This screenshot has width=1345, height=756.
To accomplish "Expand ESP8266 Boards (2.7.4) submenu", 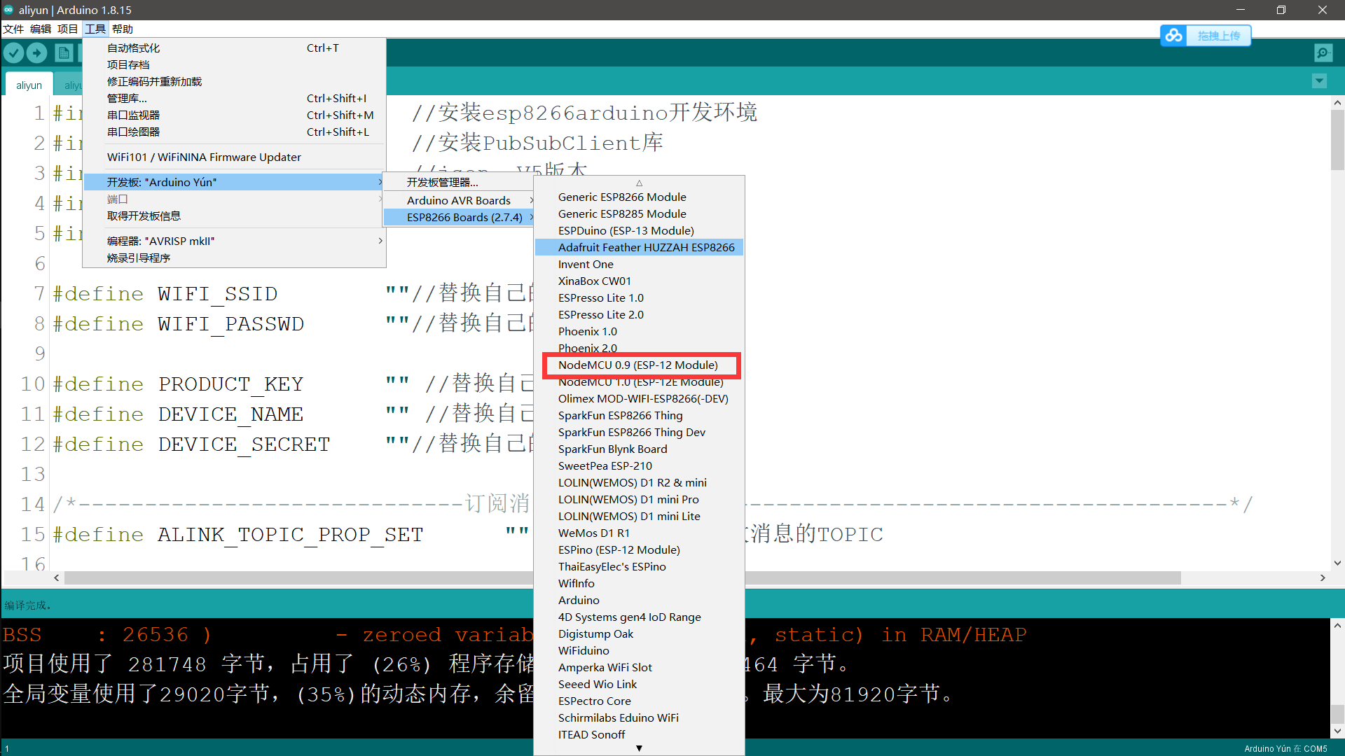I will (460, 217).
